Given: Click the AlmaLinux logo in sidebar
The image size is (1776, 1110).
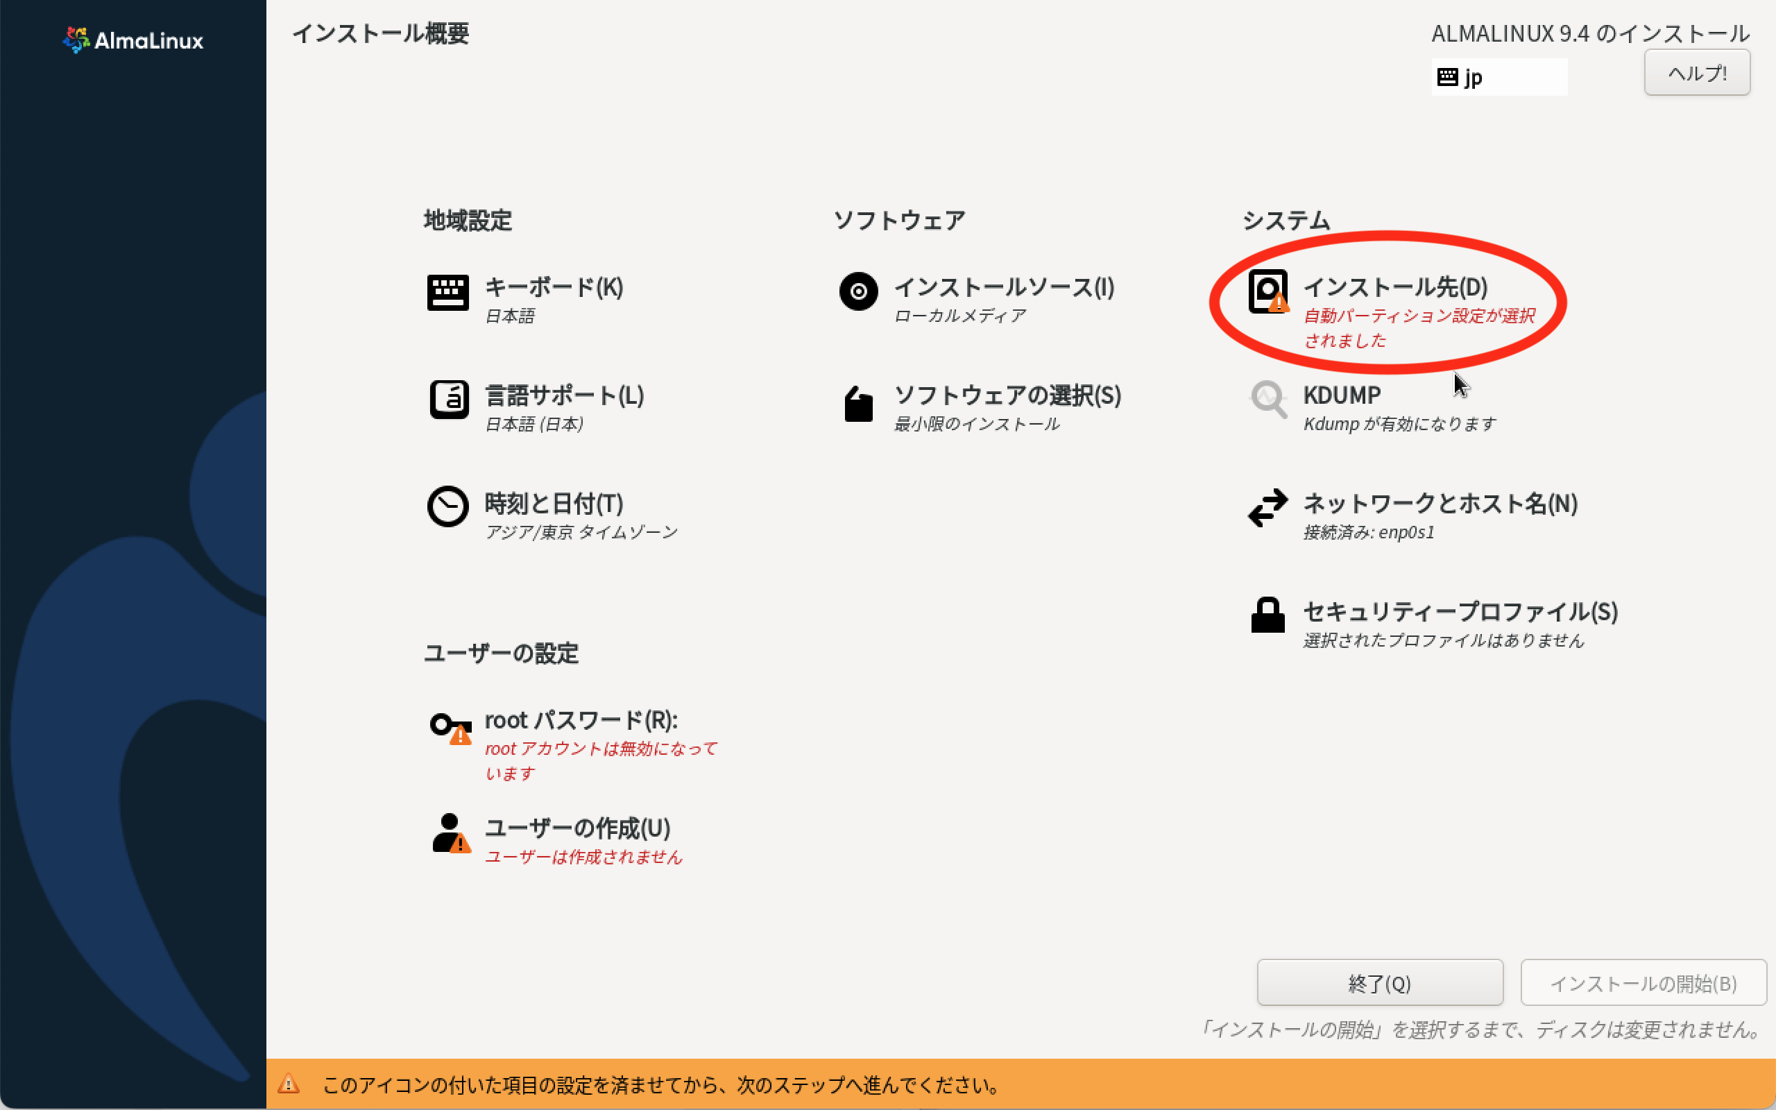Looking at the screenshot, I should pos(133,40).
